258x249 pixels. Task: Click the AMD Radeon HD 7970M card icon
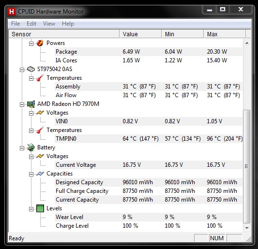pyautogui.click(x=31, y=104)
